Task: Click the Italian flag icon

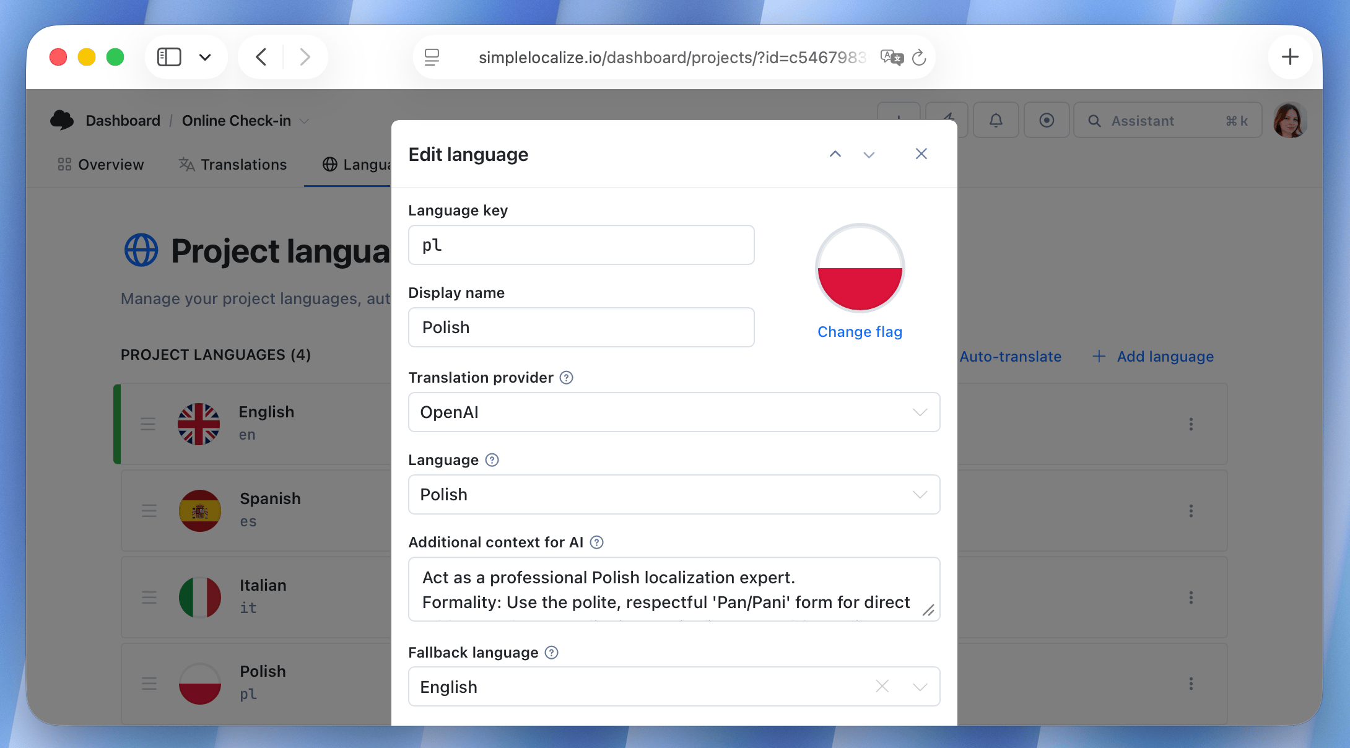Action: point(199,598)
